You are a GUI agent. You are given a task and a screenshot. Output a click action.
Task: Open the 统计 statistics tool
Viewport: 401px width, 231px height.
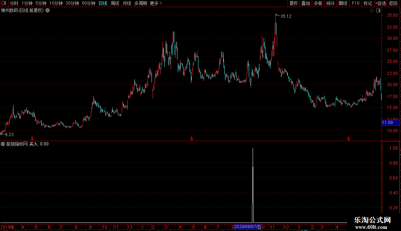click(330, 3)
